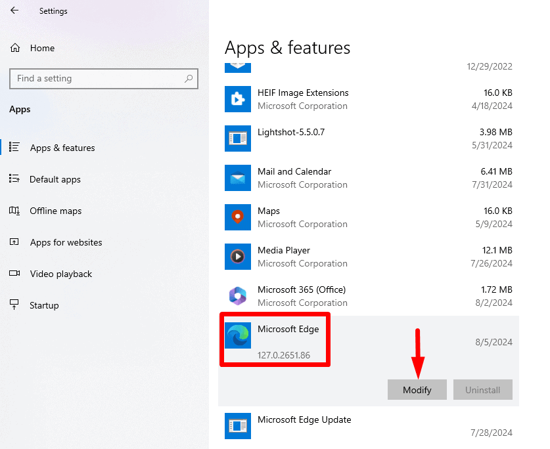
Task: Click the Apps category heading in sidebar
Action: click(x=20, y=110)
